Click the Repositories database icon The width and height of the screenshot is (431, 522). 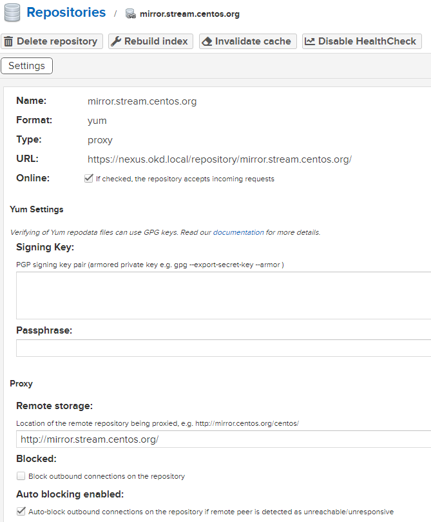pyautogui.click(x=12, y=13)
